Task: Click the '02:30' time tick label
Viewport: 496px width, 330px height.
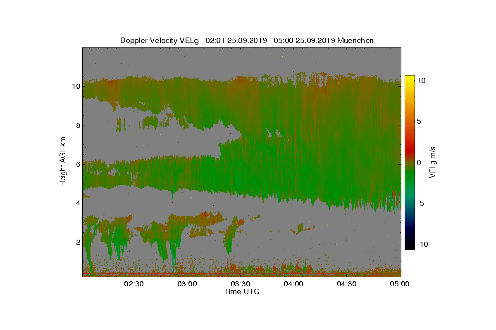Action: [x=134, y=284]
